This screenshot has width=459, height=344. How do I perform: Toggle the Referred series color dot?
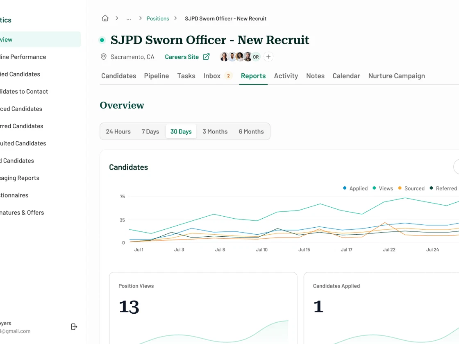(431, 188)
